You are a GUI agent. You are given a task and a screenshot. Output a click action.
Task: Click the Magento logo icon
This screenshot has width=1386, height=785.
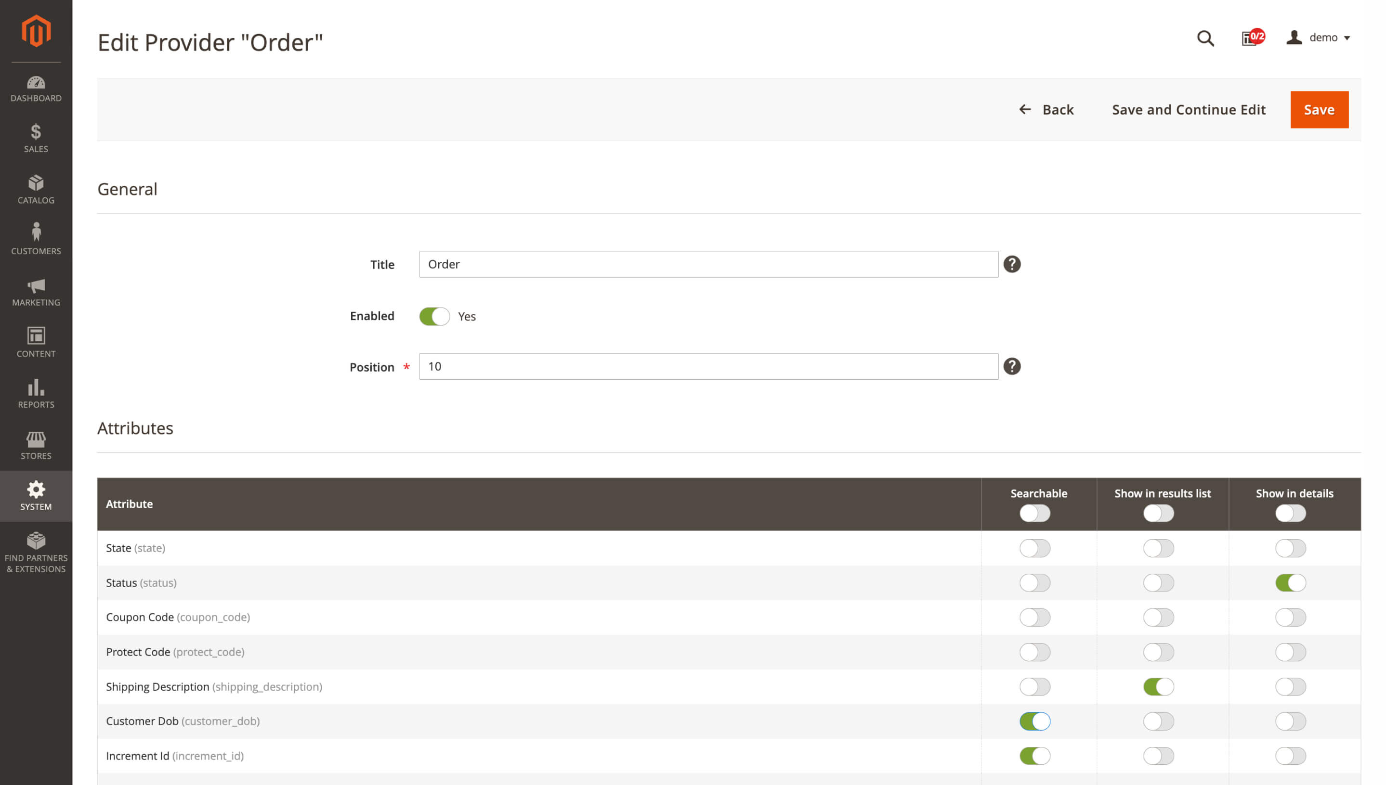(36, 31)
